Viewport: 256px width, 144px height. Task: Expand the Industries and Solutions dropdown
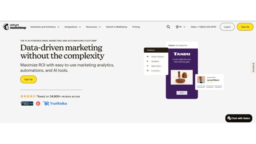pos(45,27)
